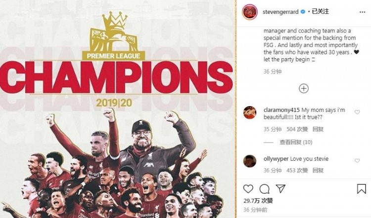Screen dimensions: 371x218
Task: View the 453 次赞 likes on ollywyper's comment
Action: click(x=297, y=170)
